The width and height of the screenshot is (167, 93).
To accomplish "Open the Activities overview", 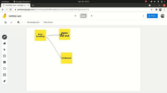I will (5, 2).
